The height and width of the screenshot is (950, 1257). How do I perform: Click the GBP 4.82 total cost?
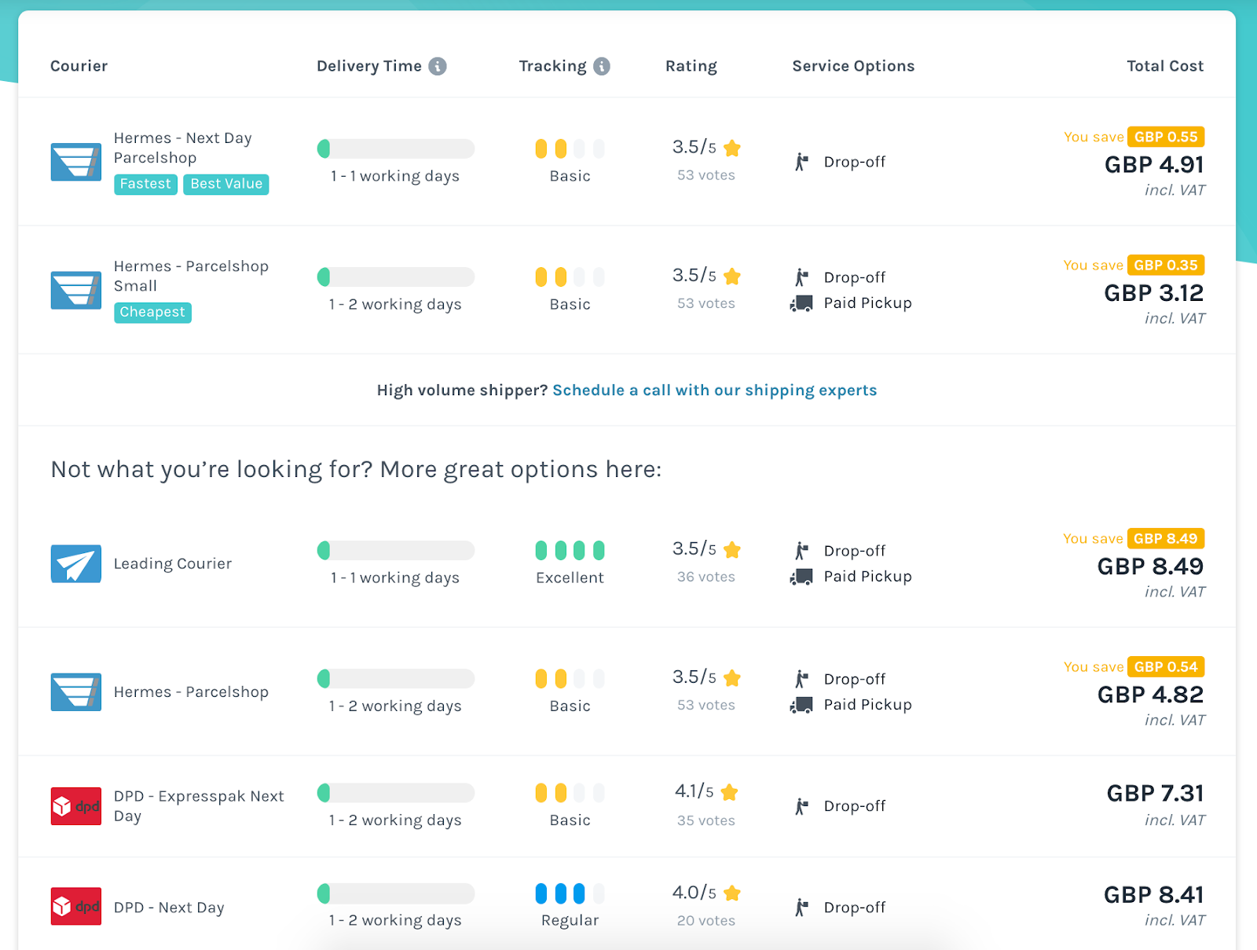(x=1151, y=695)
